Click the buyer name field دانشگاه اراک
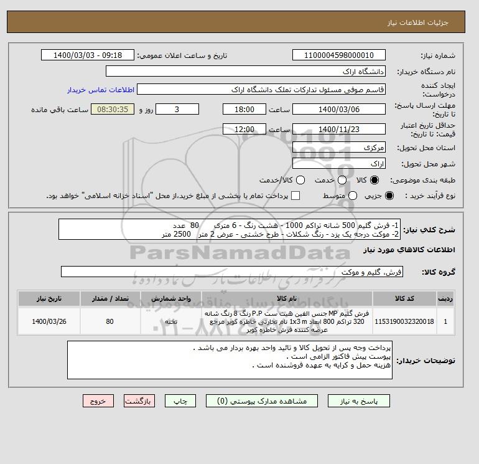The image size is (479, 464). [x=246, y=71]
